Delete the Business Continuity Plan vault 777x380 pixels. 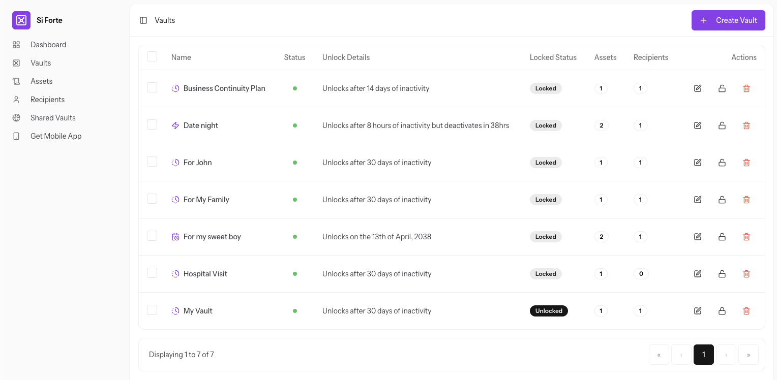click(x=746, y=88)
